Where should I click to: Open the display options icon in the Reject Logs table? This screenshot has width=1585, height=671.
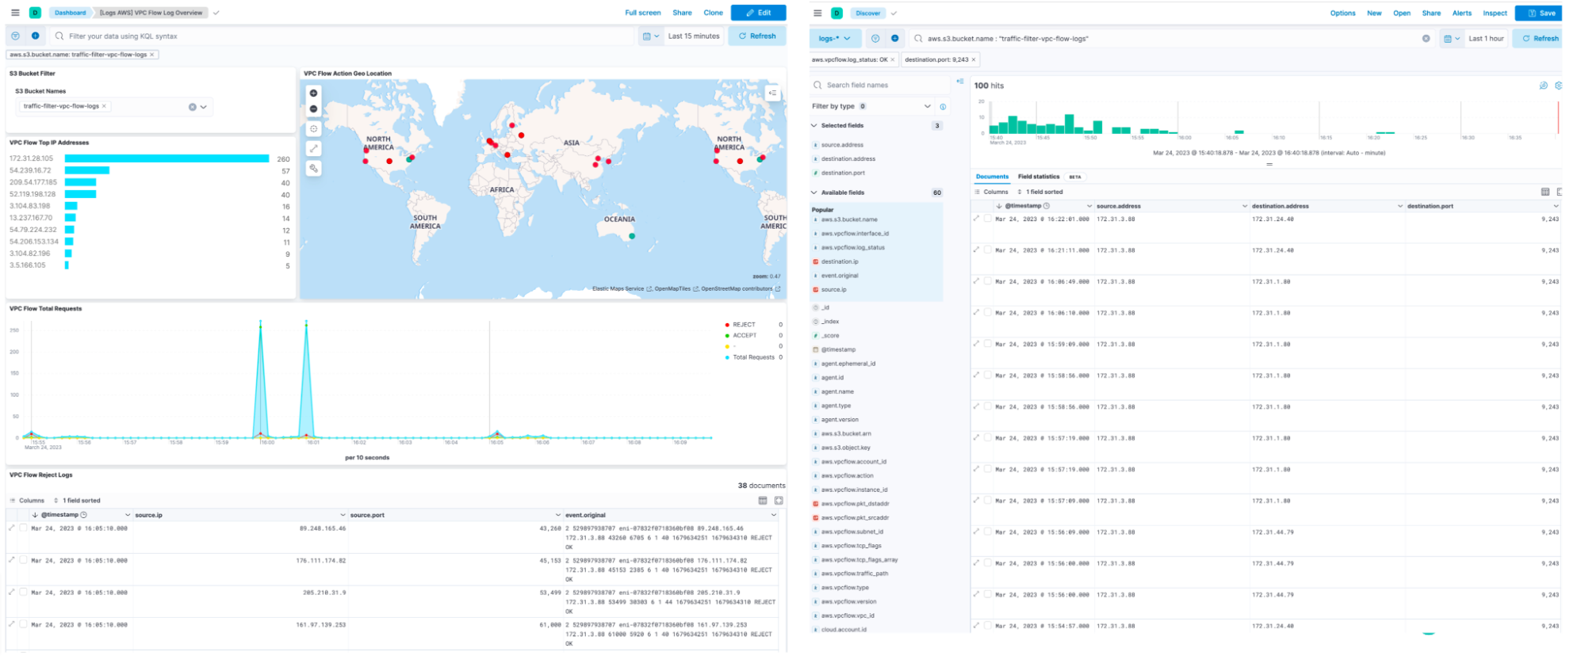click(762, 501)
